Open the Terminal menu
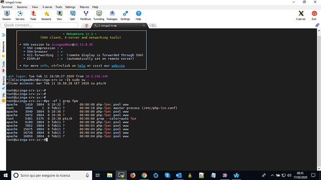 pyautogui.click(x=7, y=7)
